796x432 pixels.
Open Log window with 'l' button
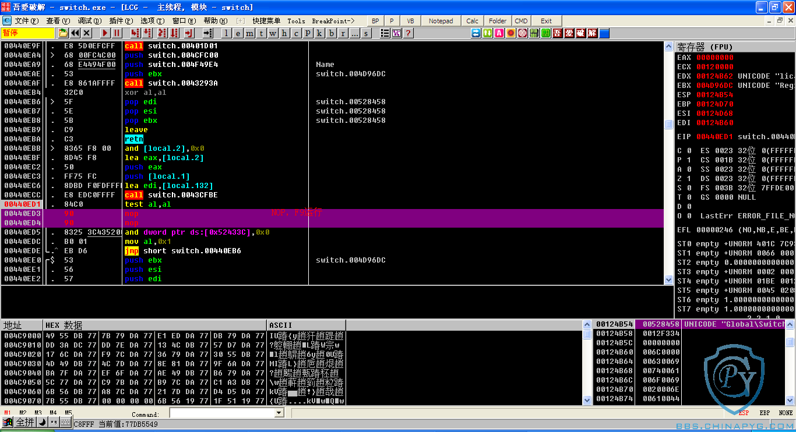[x=227, y=33]
